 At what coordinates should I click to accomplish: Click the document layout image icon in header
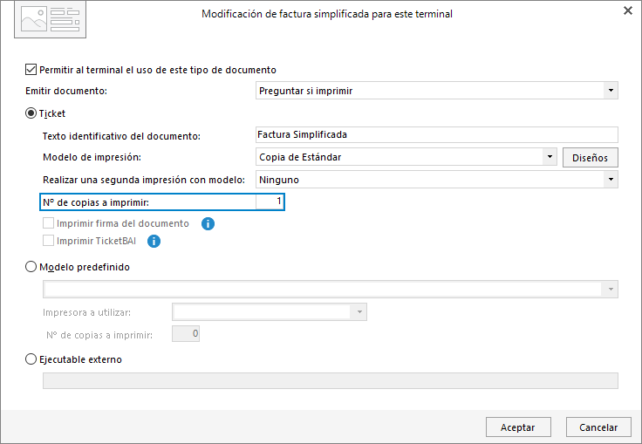(x=51, y=20)
